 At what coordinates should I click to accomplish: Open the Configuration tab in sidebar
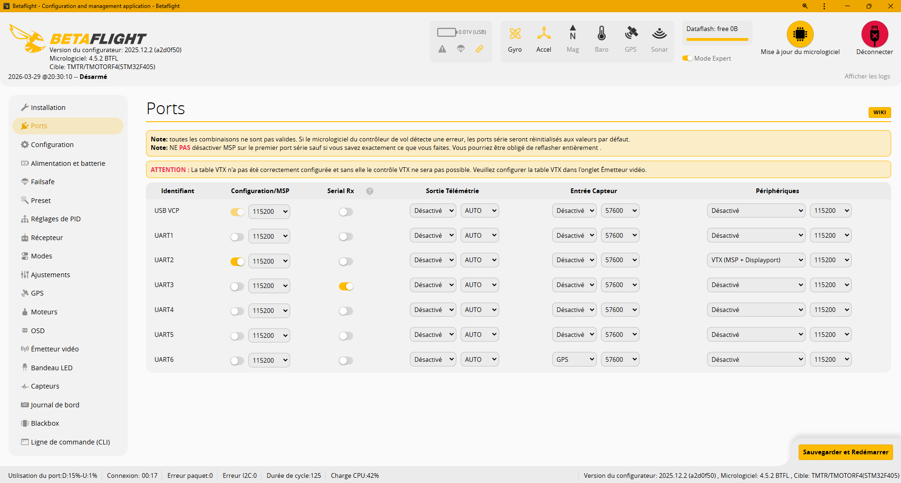[x=52, y=145]
